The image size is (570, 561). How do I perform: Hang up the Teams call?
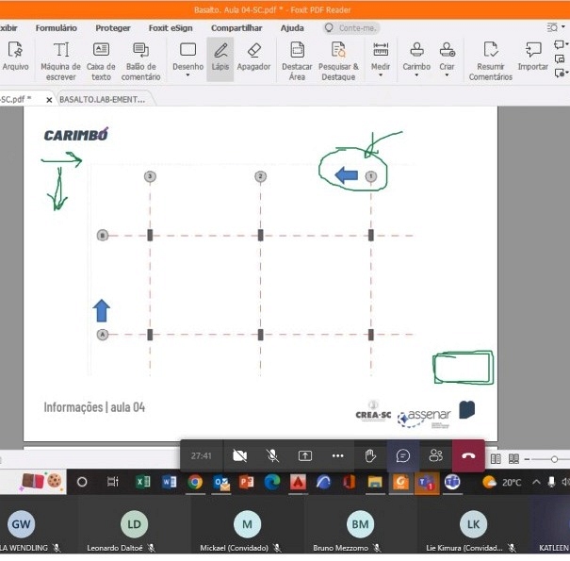(468, 455)
